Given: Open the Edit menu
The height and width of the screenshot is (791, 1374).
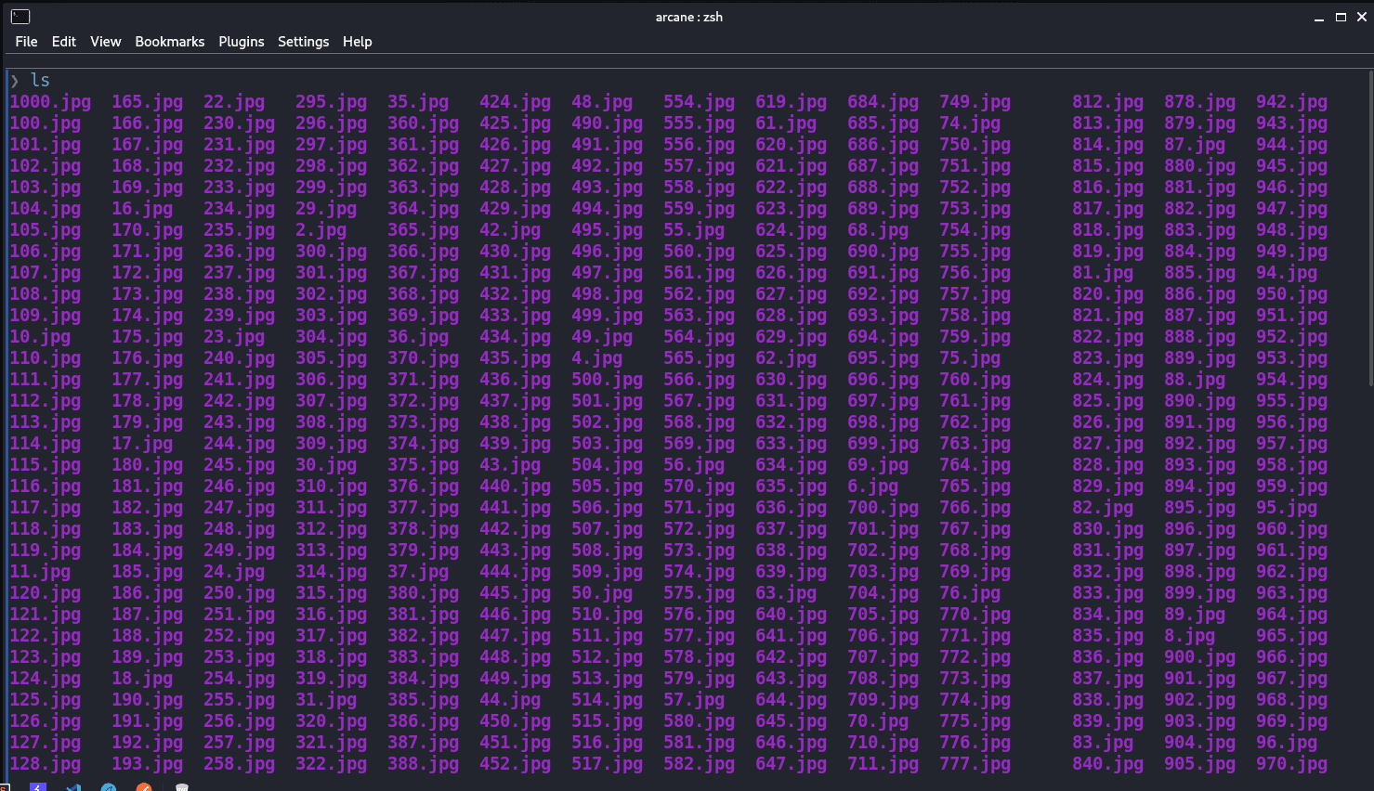Looking at the screenshot, I should 64,42.
